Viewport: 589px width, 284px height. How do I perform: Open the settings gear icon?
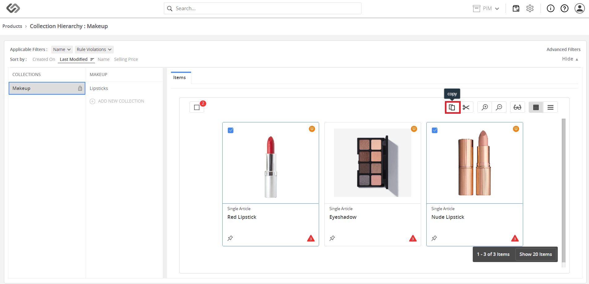(x=530, y=8)
